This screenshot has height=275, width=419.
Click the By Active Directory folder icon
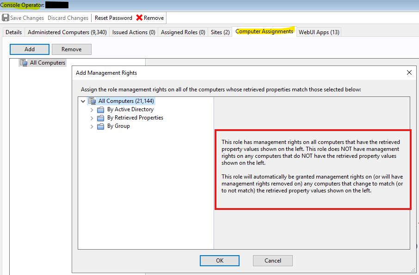tap(101, 109)
